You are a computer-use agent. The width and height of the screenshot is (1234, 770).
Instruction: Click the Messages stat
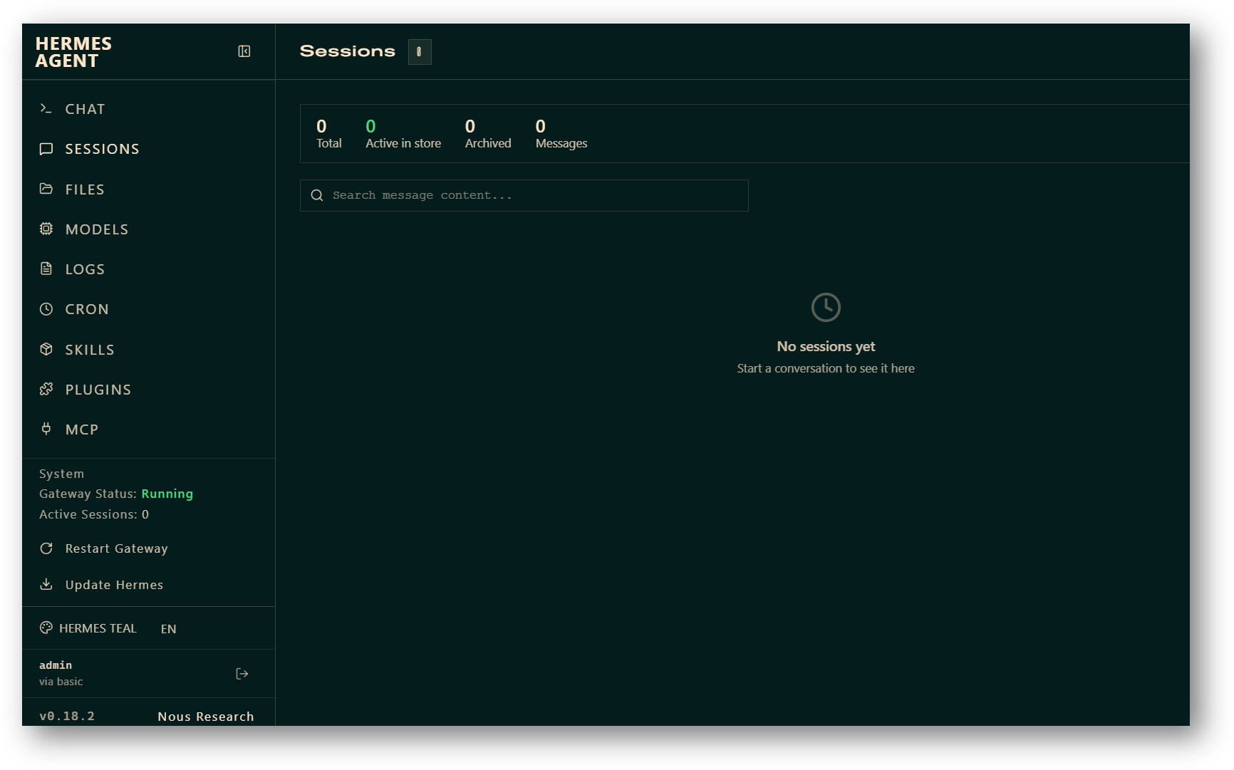[x=561, y=134]
